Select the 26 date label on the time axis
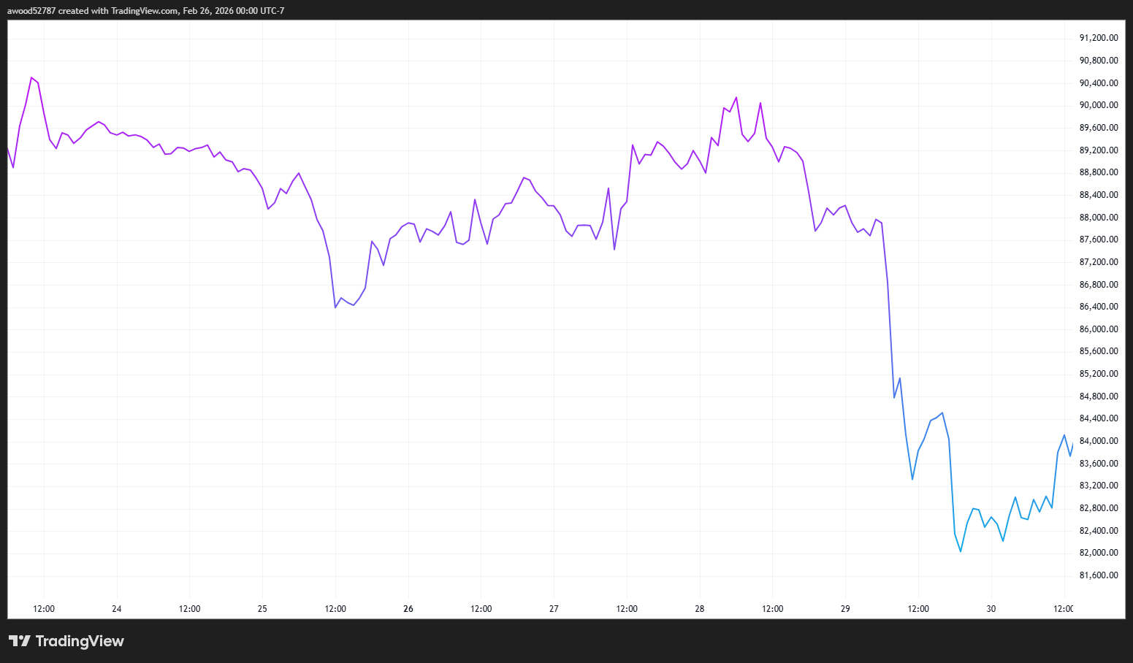Image resolution: width=1133 pixels, height=663 pixels. [408, 608]
